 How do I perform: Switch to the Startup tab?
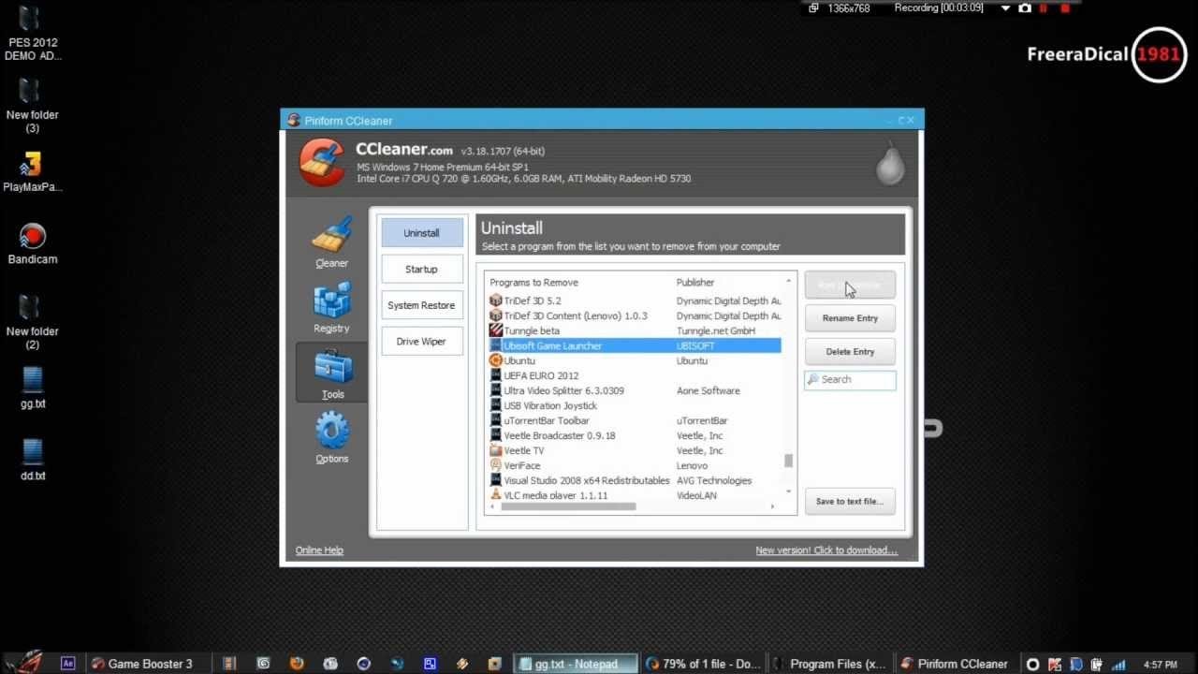pos(422,270)
